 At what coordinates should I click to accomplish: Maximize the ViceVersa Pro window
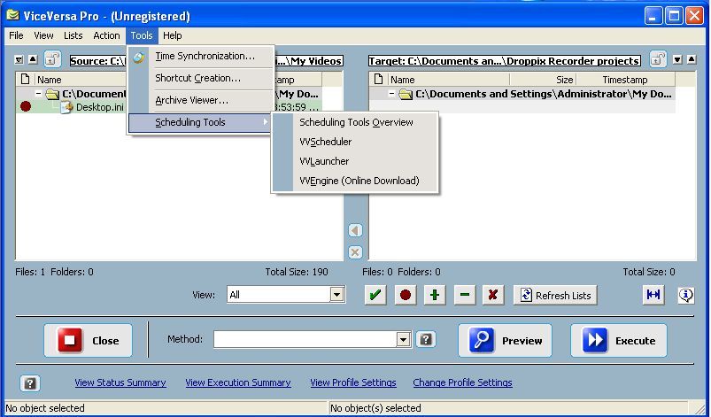674,16
